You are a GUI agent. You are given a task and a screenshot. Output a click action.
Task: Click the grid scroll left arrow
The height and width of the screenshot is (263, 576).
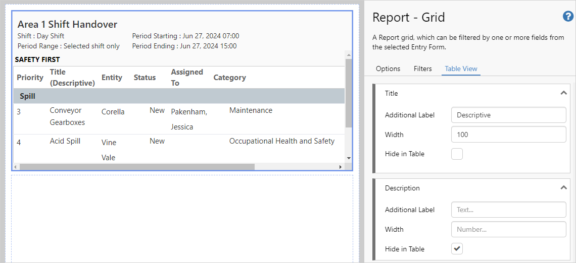pos(16,167)
